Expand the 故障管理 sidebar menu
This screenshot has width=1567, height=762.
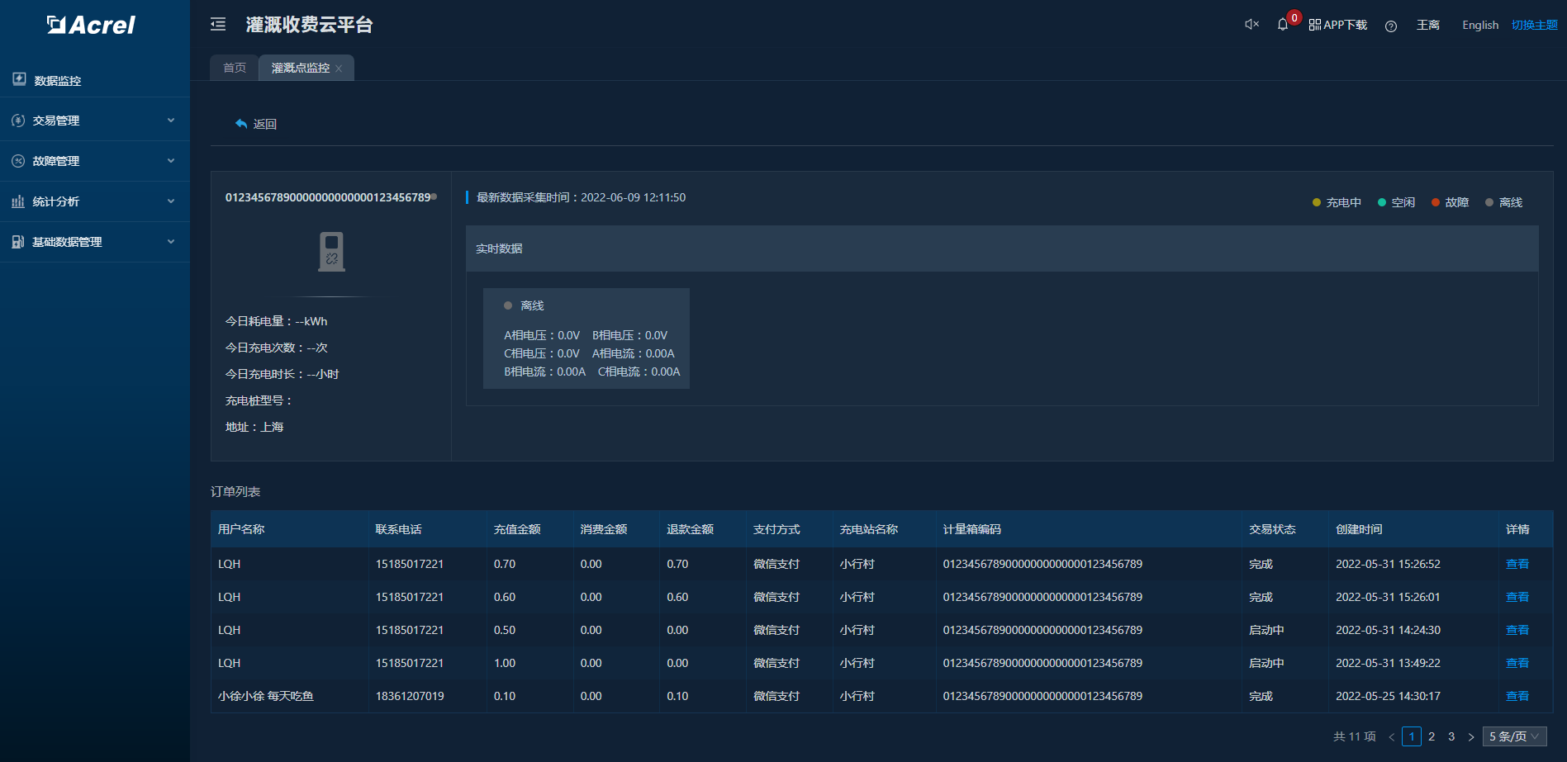56,161
